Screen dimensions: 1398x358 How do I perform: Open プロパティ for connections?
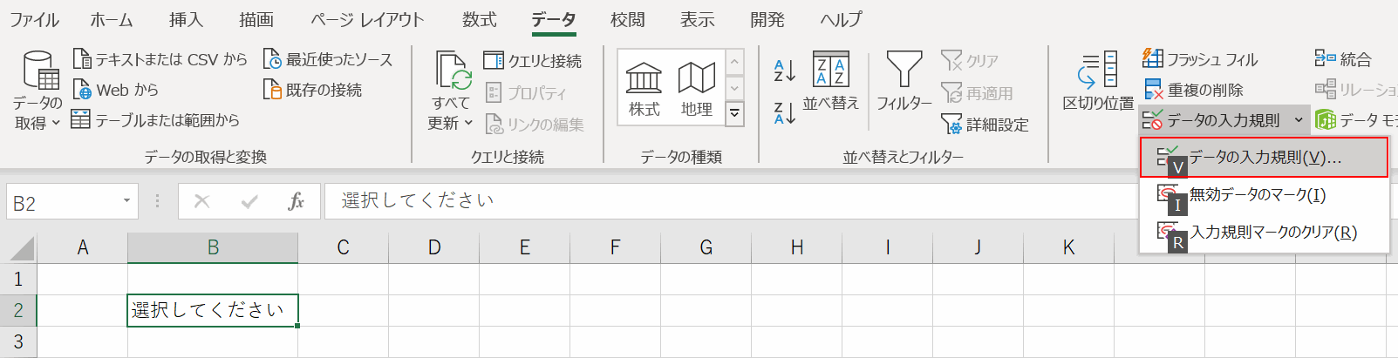526,92
